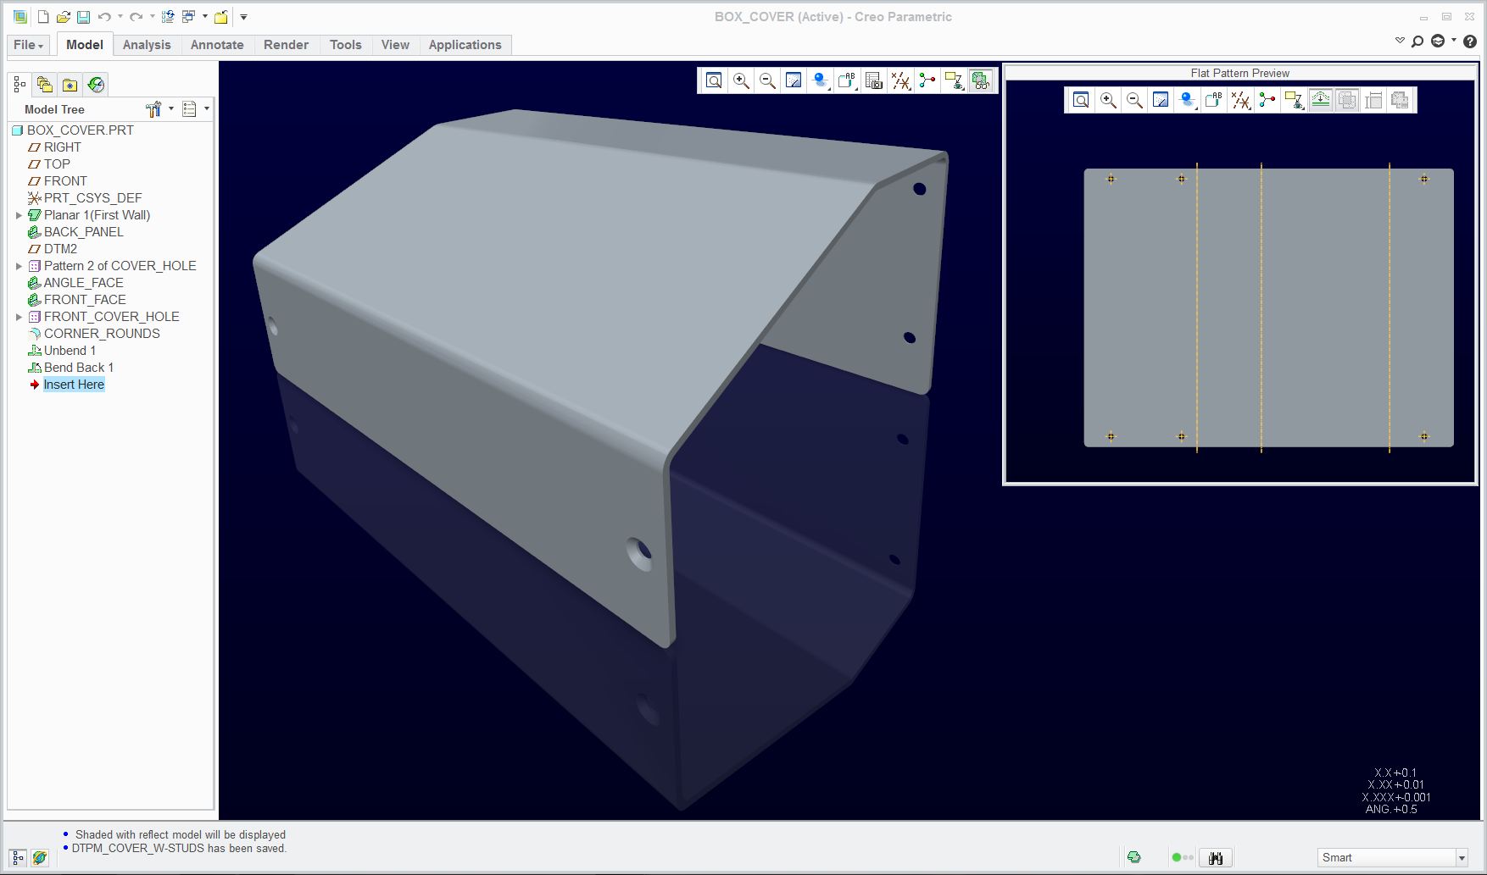Repaint the main graphics window
Image resolution: width=1487 pixels, height=875 pixels.
pyautogui.click(x=794, y=80)
